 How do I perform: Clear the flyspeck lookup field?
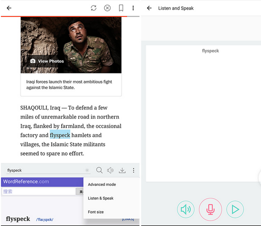pos(87,170)
